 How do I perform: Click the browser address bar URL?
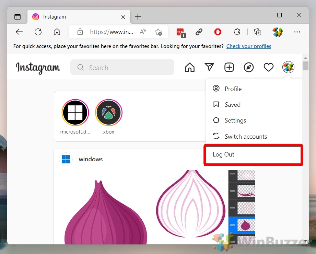[x=112, y=32]
